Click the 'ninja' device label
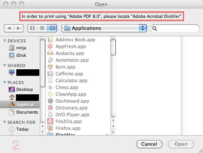Viewport: 203px width, 153px height. 21,48
